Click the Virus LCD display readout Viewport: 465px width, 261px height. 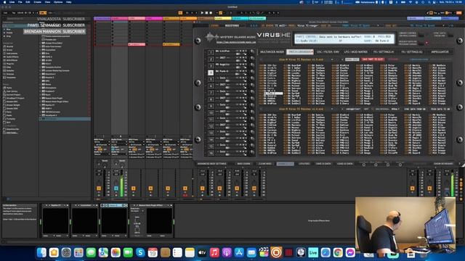tap(344, 38)
